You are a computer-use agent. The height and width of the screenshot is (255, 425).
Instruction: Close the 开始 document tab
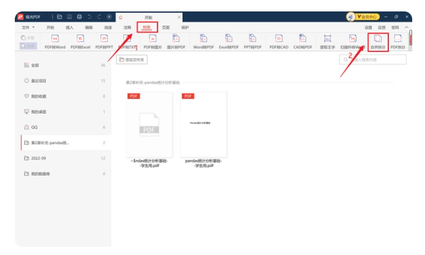(x=179, y=17)
